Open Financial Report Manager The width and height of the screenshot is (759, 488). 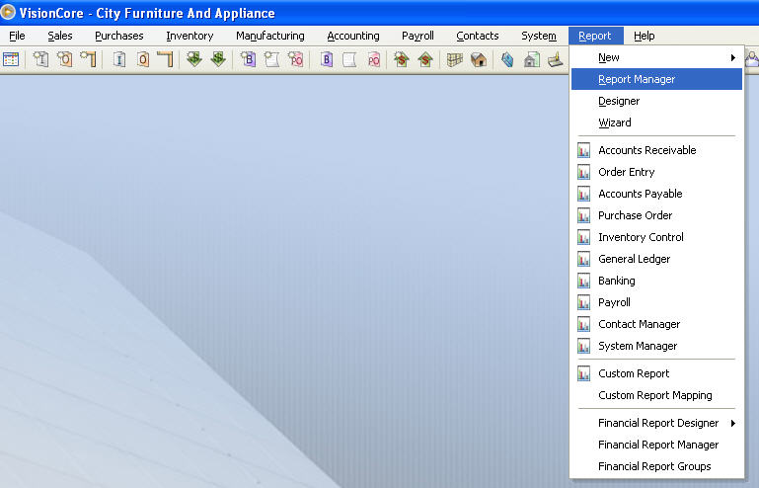(x=656, y=445)
